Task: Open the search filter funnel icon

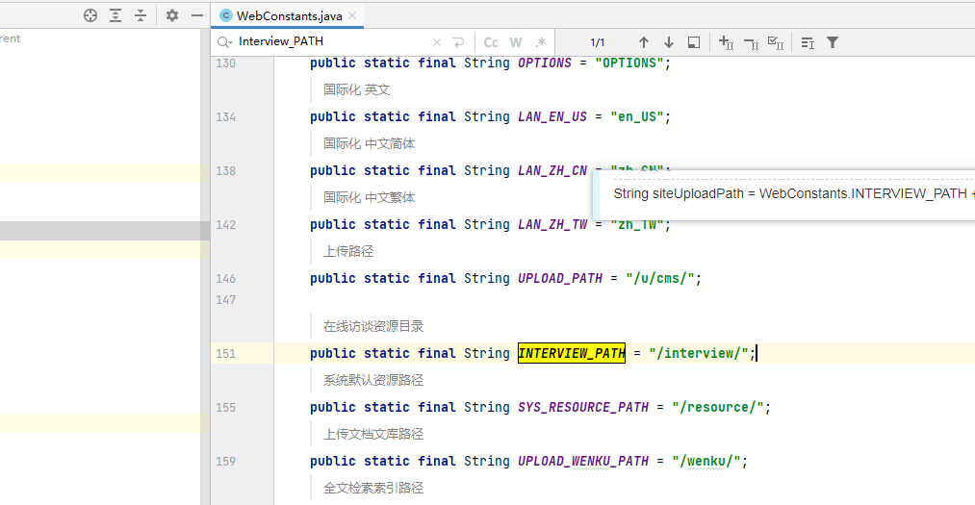Action: (x=833, y=42)
